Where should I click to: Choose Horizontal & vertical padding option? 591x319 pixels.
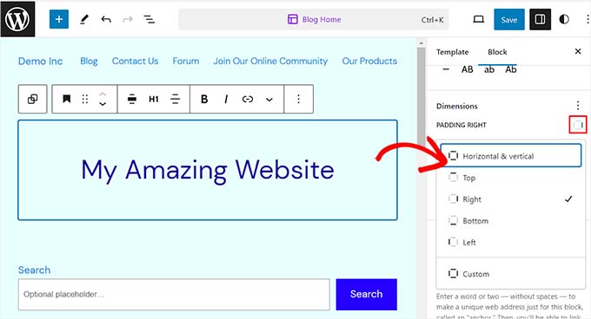pyautogui.click(x=511, y=155)
